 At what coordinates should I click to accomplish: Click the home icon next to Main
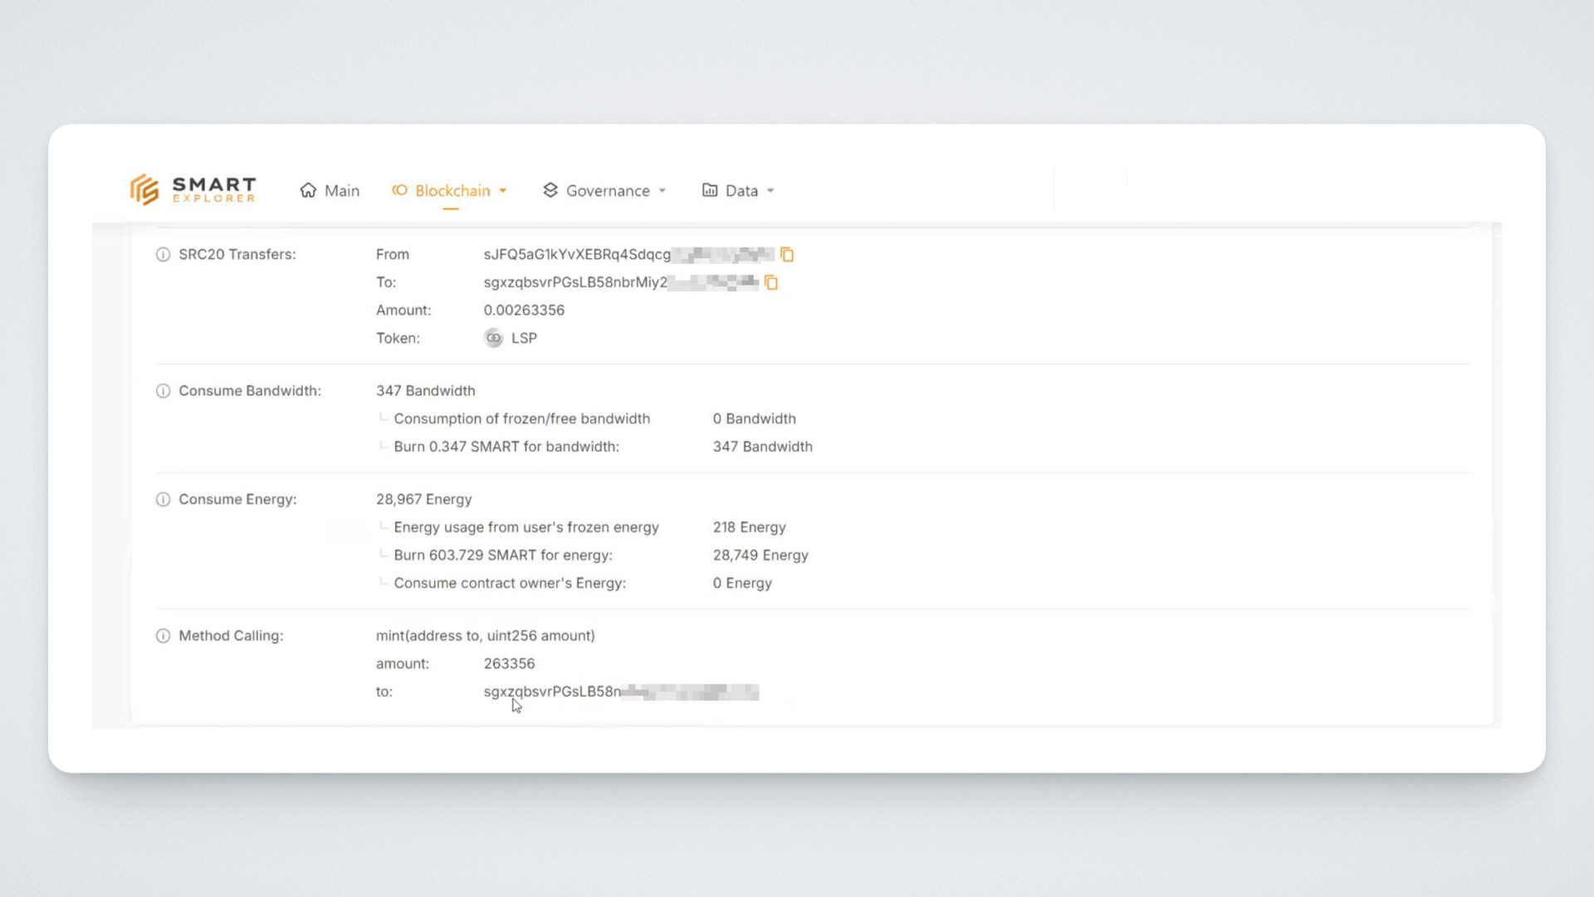point(308,191)
